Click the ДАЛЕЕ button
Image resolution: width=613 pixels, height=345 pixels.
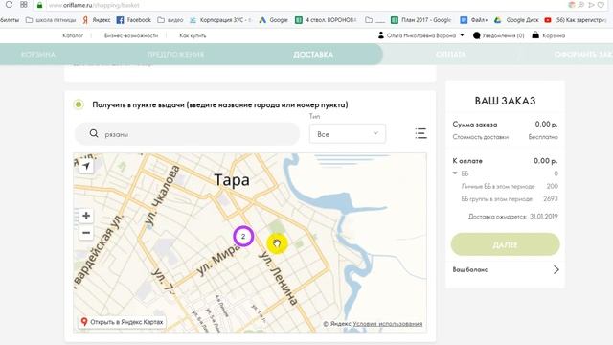[505, 244]
